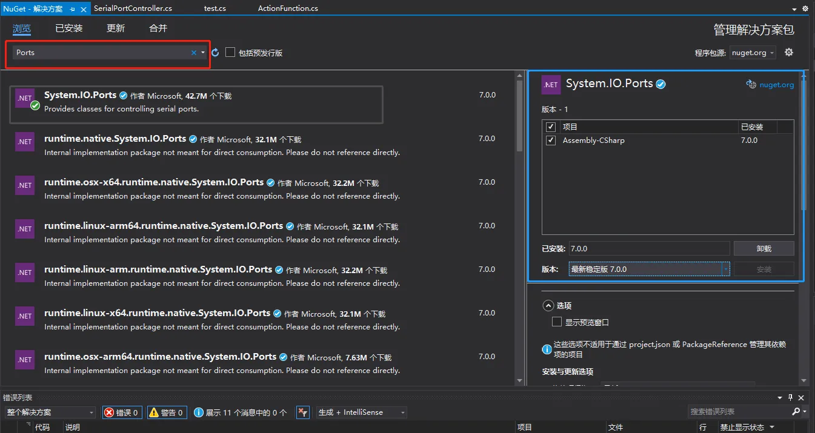Click the .NET icon of the osx-x64 runtime package
The image size is (815, 433).
click(25, 185)
